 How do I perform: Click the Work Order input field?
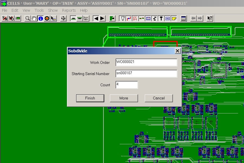pos(146,62)
